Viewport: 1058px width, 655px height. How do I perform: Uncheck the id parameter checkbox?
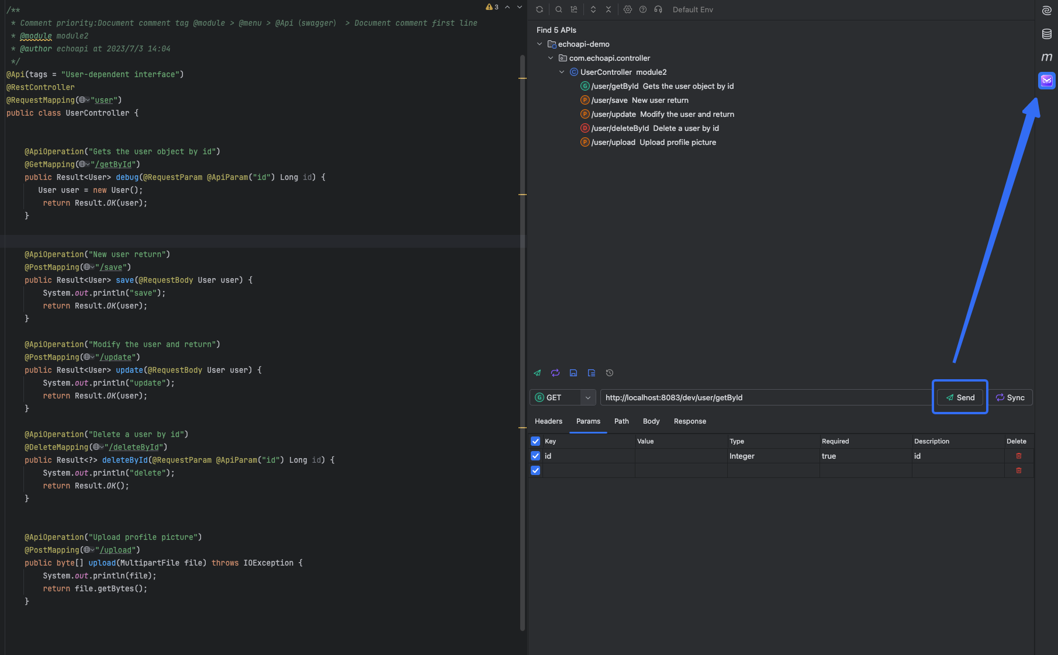click(535, 456)
